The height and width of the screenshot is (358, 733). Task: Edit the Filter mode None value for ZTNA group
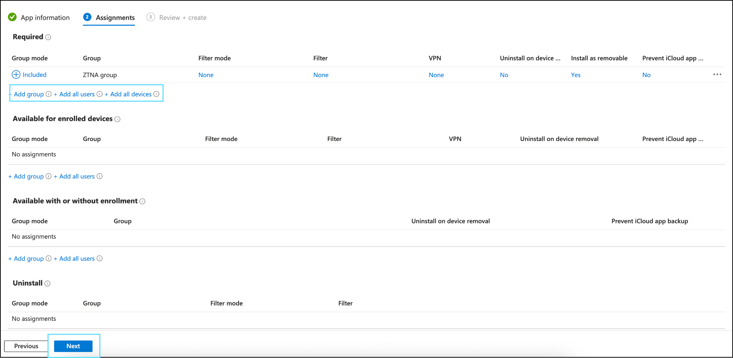pos(206,75)
